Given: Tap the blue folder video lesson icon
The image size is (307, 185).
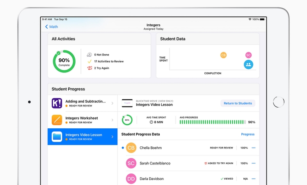Looking at the screenshot, I should (x=57, y=136).
